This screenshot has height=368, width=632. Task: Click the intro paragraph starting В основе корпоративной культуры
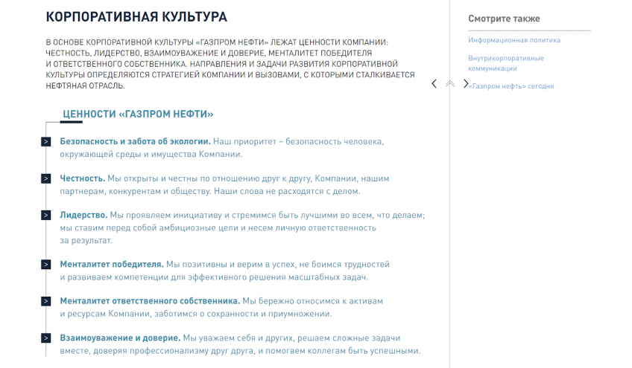pos(230,64)
